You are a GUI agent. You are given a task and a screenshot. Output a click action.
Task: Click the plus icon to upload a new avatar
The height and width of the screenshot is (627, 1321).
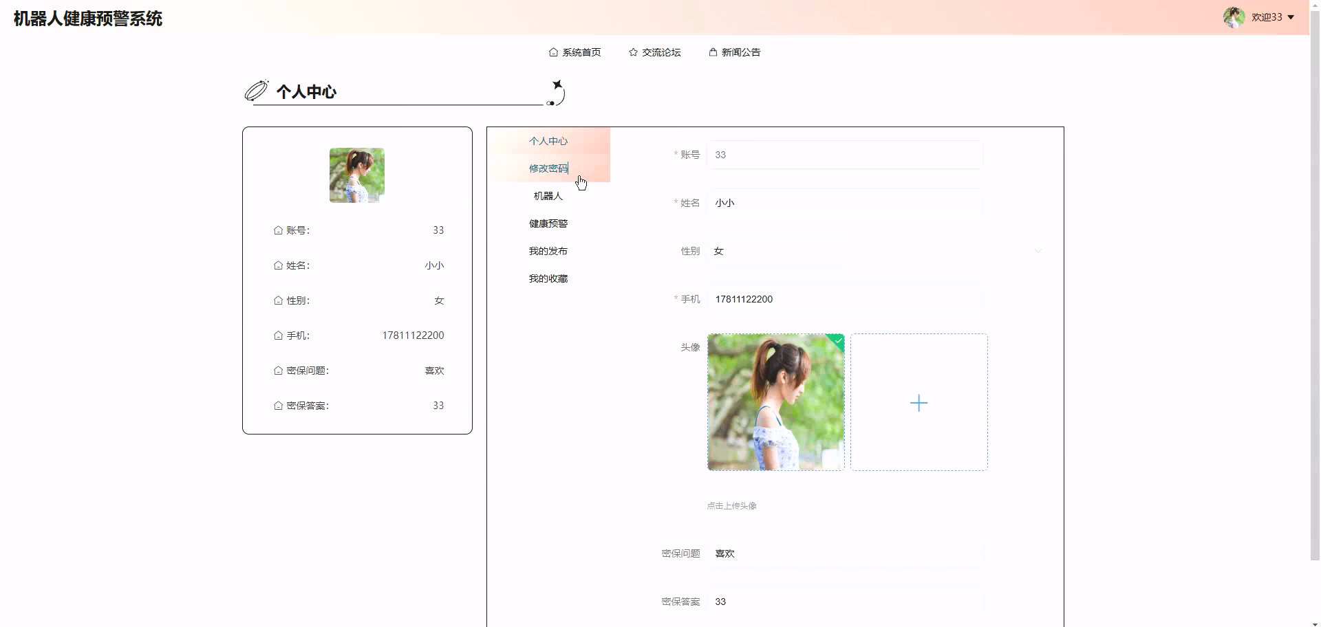click(919, 403)
